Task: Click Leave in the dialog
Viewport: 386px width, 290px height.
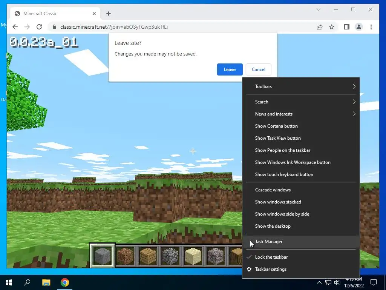Action: click(230, 69)
